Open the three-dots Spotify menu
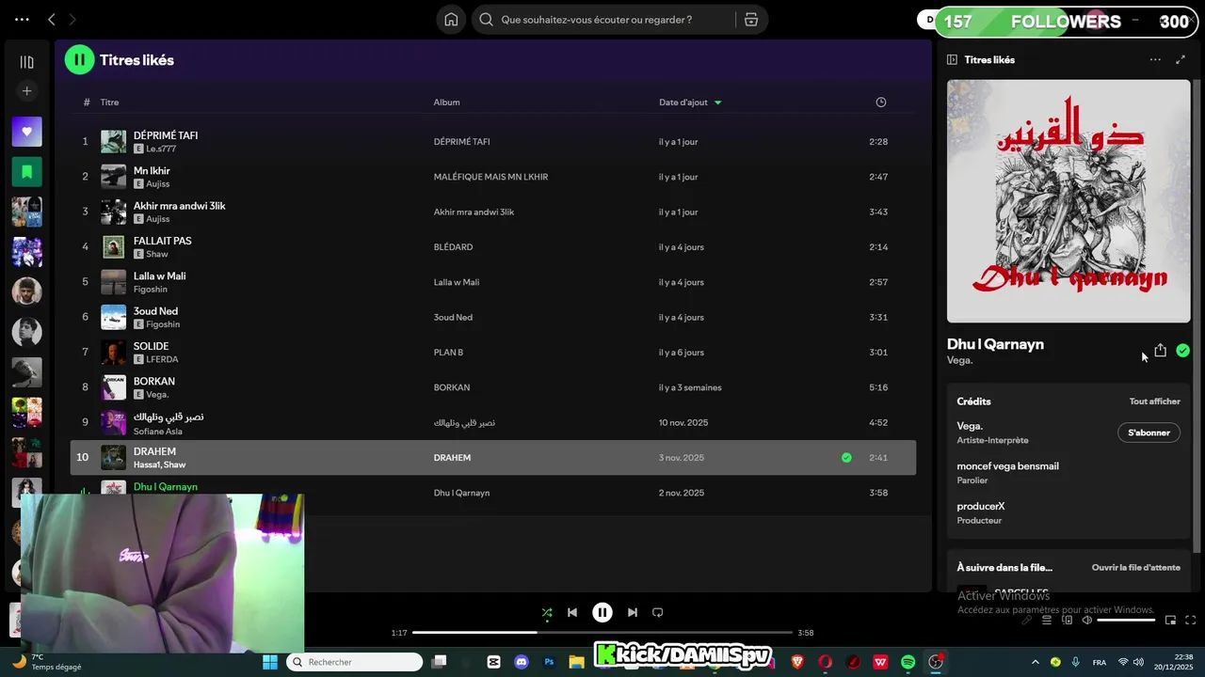This screenshot has width=1205, height=677. 22,20
